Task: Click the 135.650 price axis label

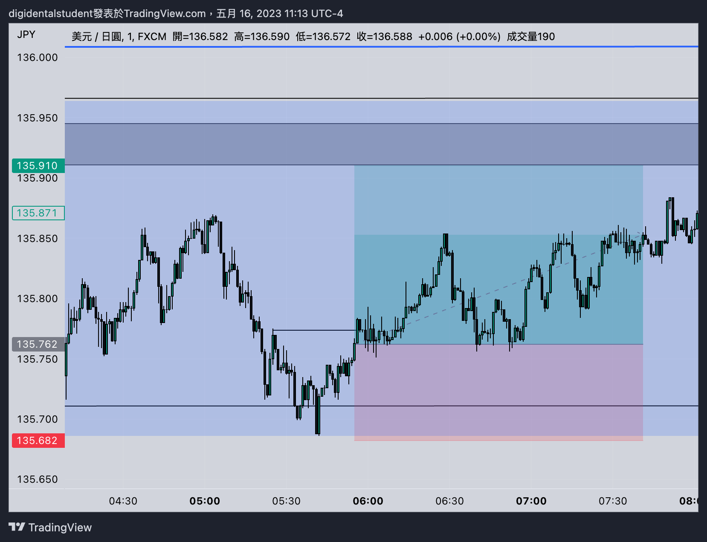Action: [x=38, y=479]
